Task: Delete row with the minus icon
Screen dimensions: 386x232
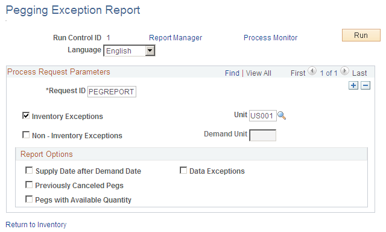Action: coord(365,85)
